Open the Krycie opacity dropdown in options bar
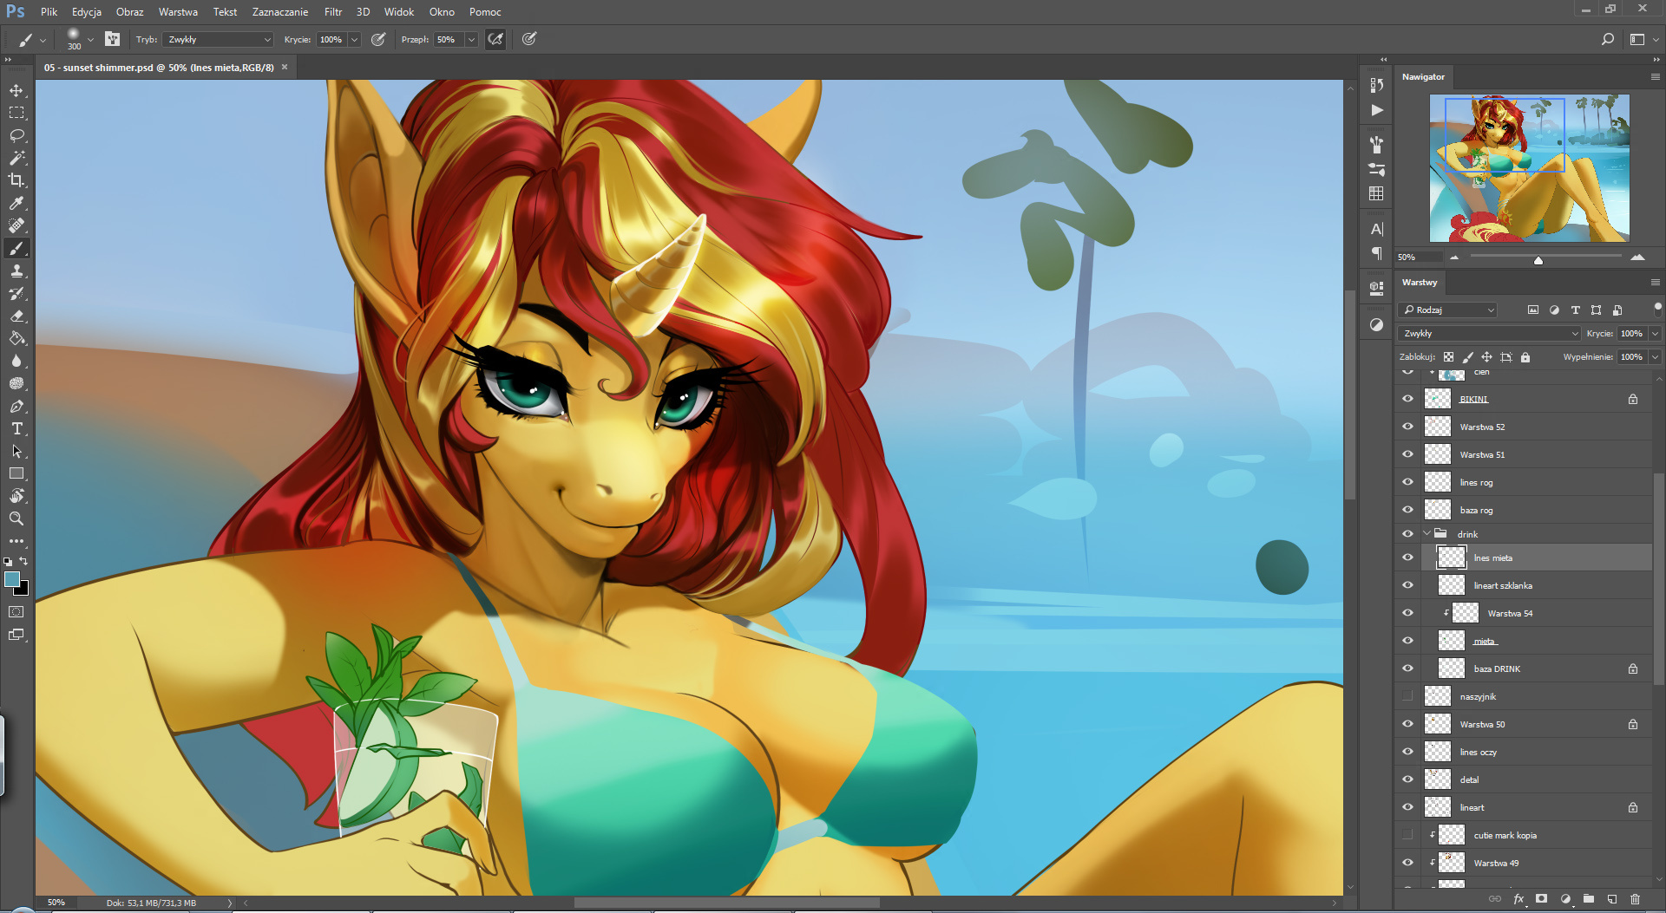Viewport: 1666px width, 913px height. point(354,39)
